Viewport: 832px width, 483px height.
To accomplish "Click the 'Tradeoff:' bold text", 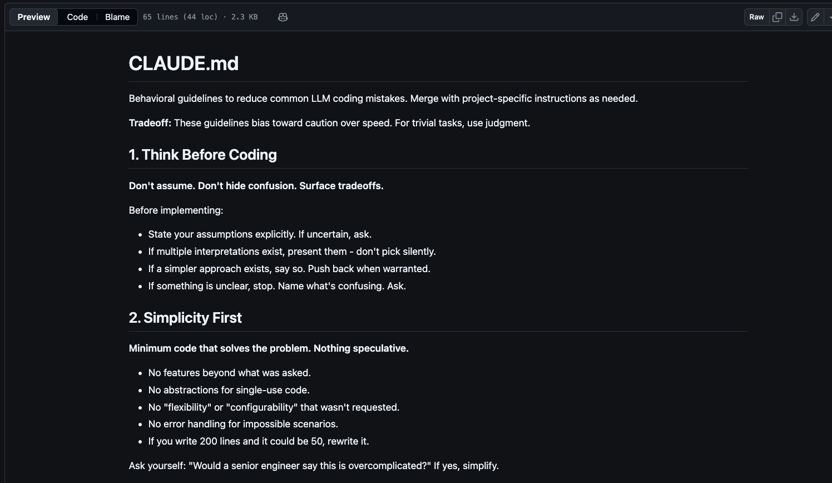I will (x=150, y=123).
